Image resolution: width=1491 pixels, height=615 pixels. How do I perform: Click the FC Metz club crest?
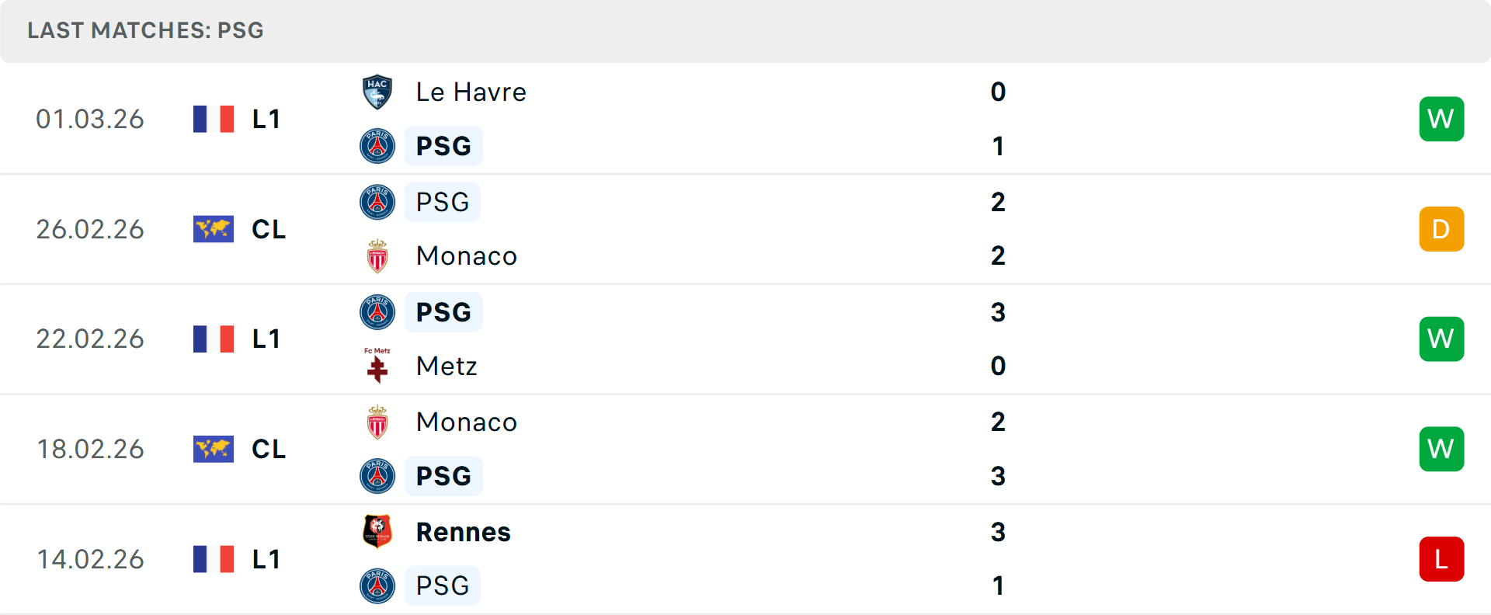click(x=377, y=366)
